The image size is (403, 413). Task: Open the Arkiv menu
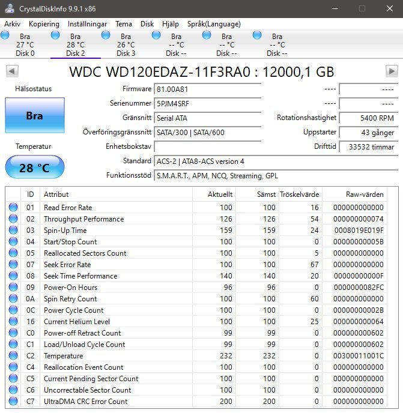point(12,24)
